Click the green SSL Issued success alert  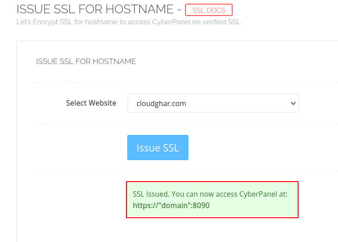tap(212, 199)
